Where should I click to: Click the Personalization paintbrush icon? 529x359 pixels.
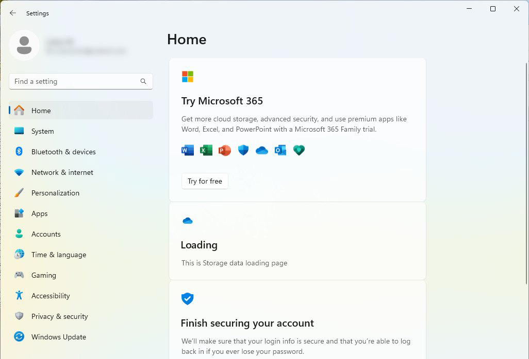[19, 193]
